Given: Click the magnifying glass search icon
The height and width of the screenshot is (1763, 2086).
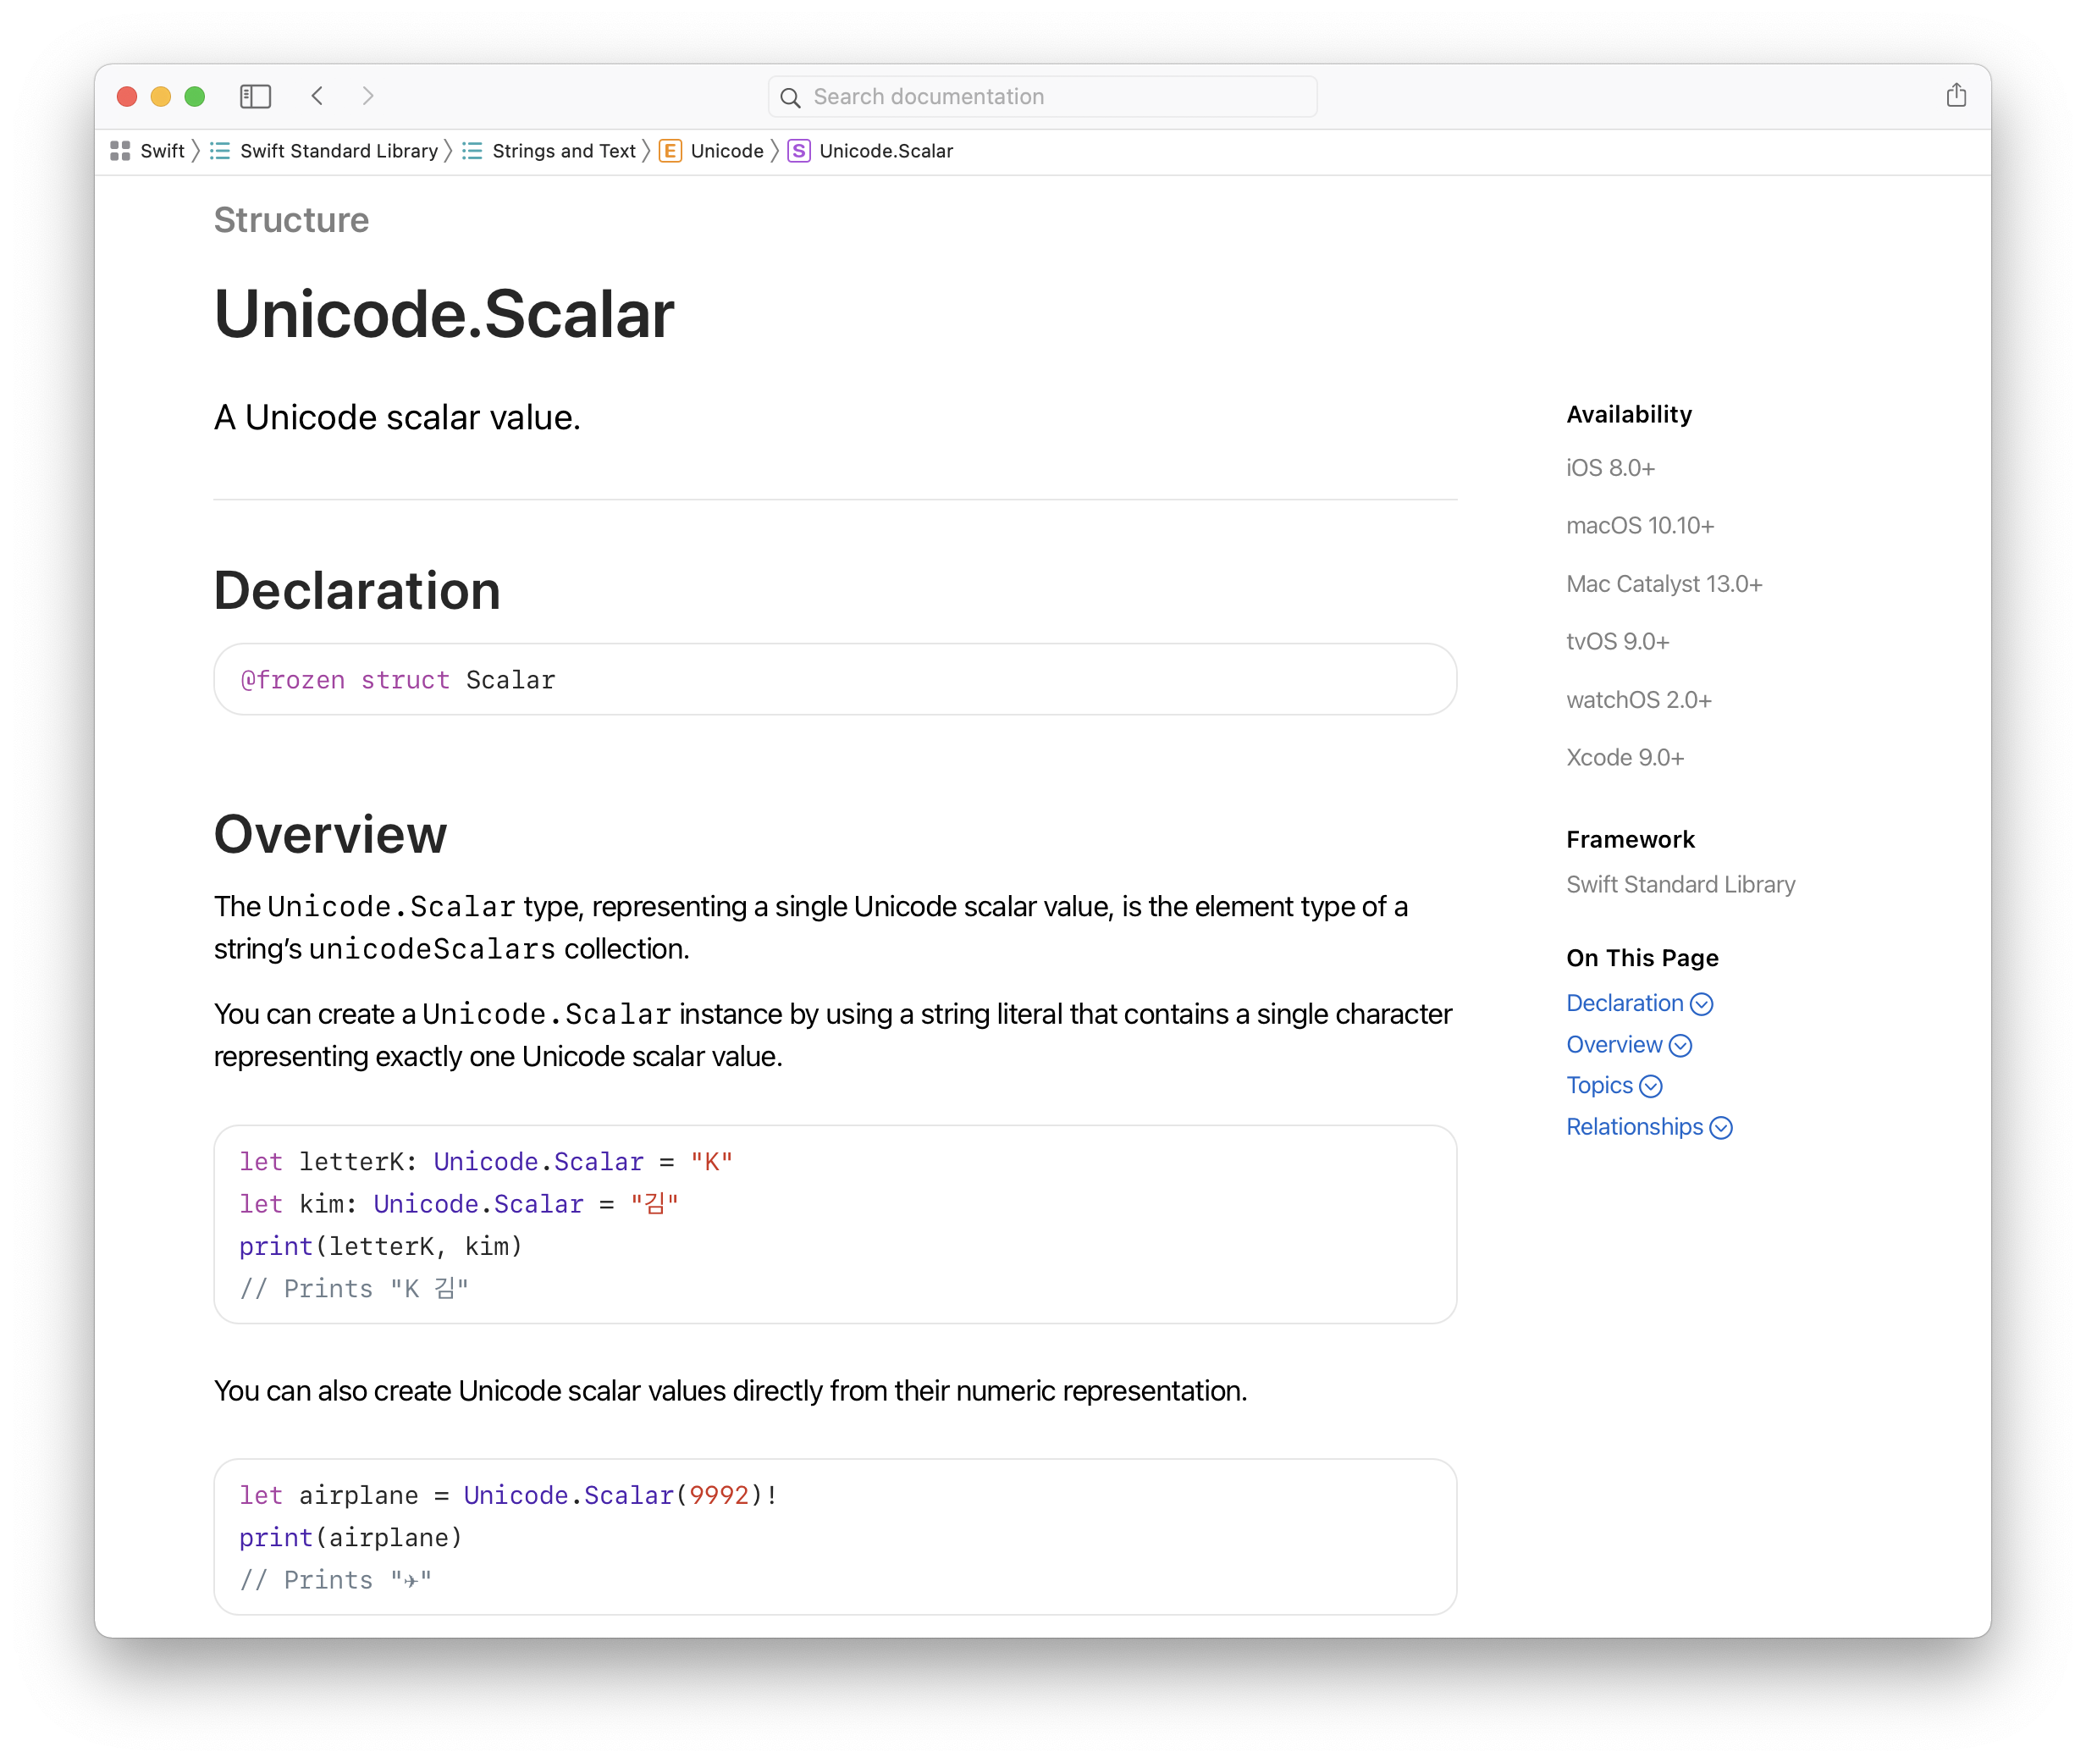Looking at the screenshot, I should point(790,98).
